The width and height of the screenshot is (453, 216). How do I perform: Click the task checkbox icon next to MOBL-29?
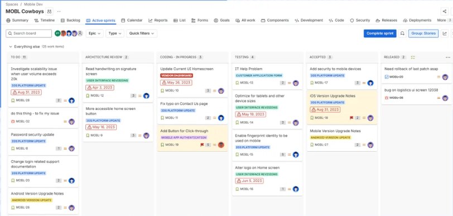point(387,77)
